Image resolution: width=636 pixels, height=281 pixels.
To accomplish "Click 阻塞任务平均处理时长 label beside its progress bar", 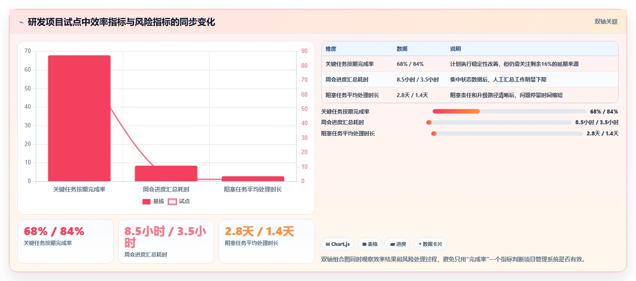I will point(348,134).
